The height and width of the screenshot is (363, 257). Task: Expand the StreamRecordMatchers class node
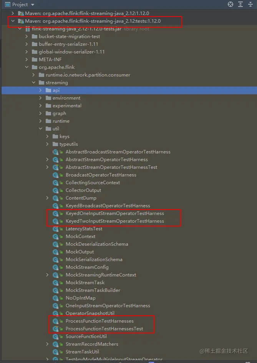point(47,344)
